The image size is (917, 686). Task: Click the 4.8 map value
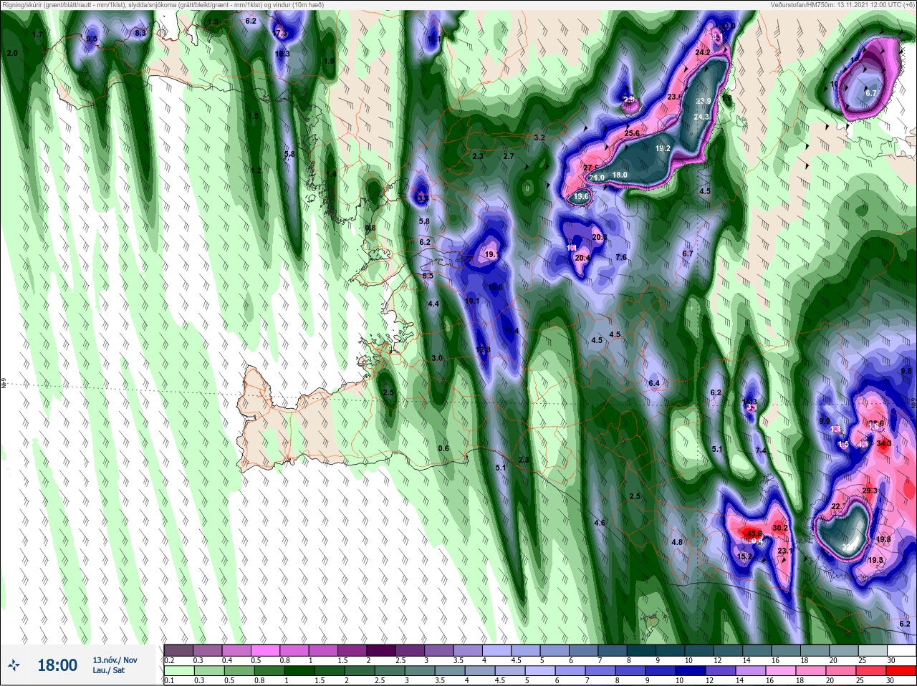[677, 542]
